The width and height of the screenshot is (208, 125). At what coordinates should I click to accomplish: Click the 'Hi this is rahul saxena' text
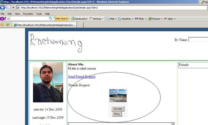[x=82, y=68]
